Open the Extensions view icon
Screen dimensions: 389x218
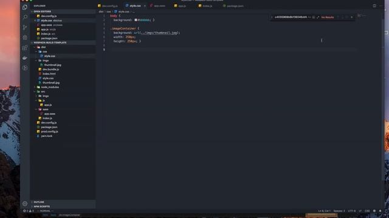pyautogui.click(x=25, y=47)
